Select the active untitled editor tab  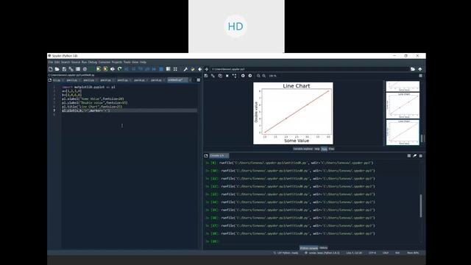point(177,80)
